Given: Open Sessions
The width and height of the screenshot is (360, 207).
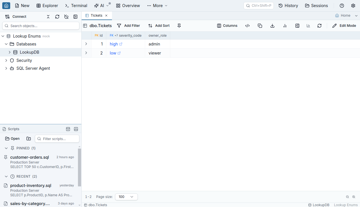Looking at the screenshot, I should 316,6.
